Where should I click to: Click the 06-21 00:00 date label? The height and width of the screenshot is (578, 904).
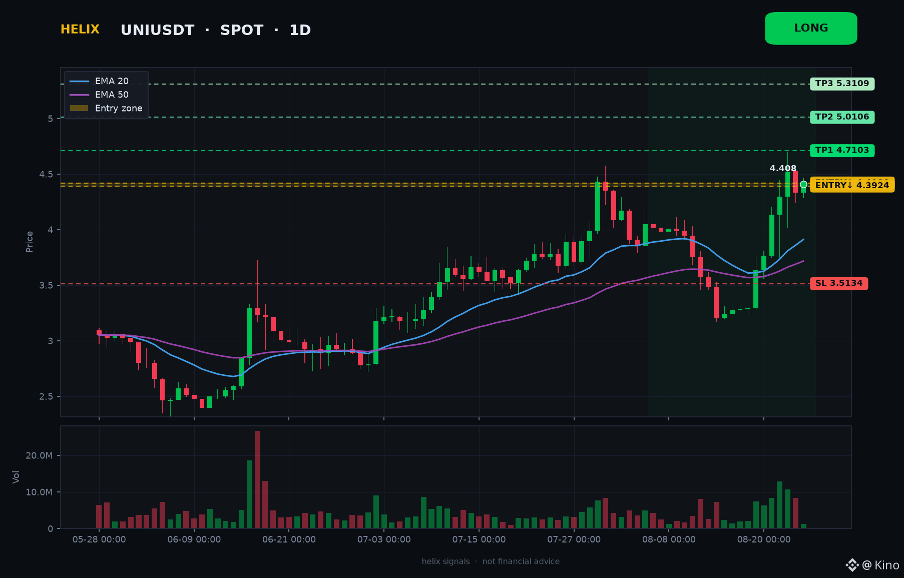[x=289, y=539]
